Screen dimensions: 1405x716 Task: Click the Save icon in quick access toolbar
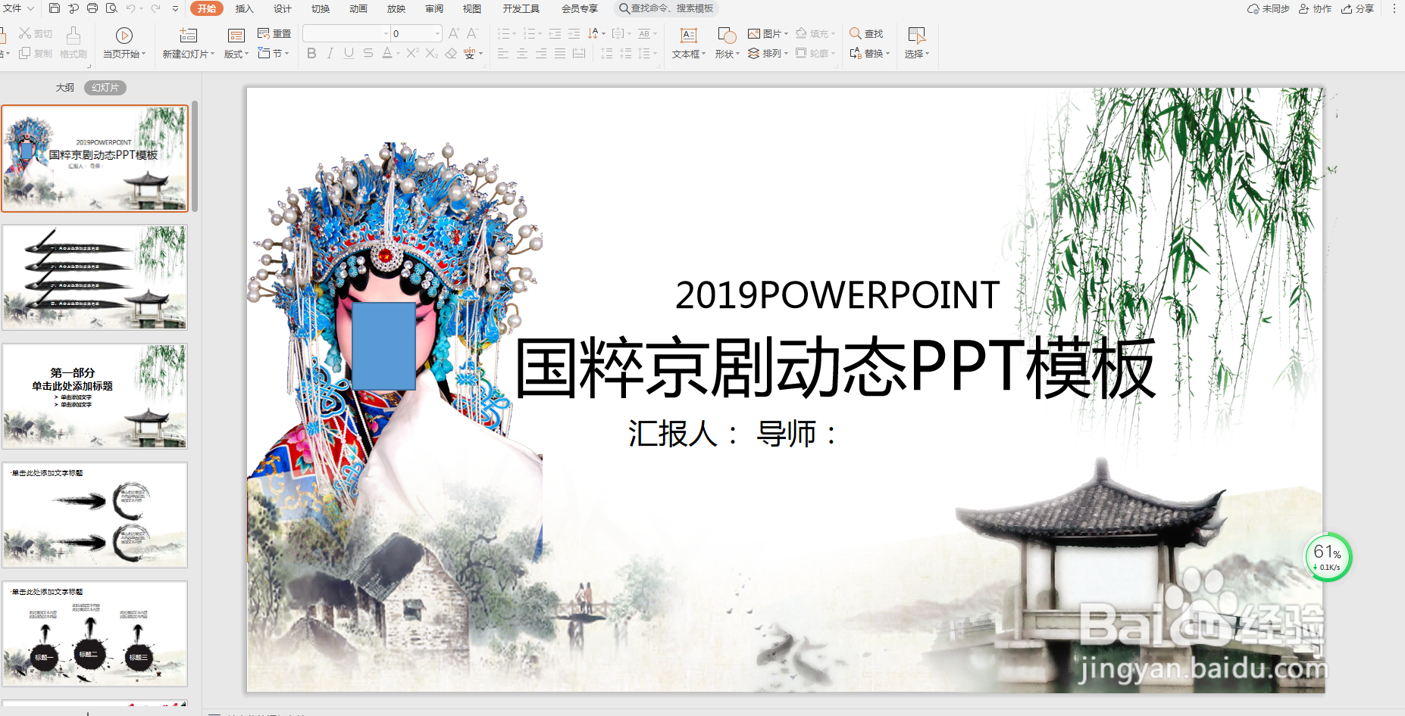[54, 8]
